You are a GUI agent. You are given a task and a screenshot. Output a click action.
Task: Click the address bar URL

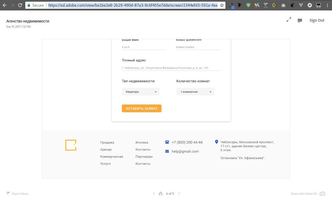pos(133,5)
